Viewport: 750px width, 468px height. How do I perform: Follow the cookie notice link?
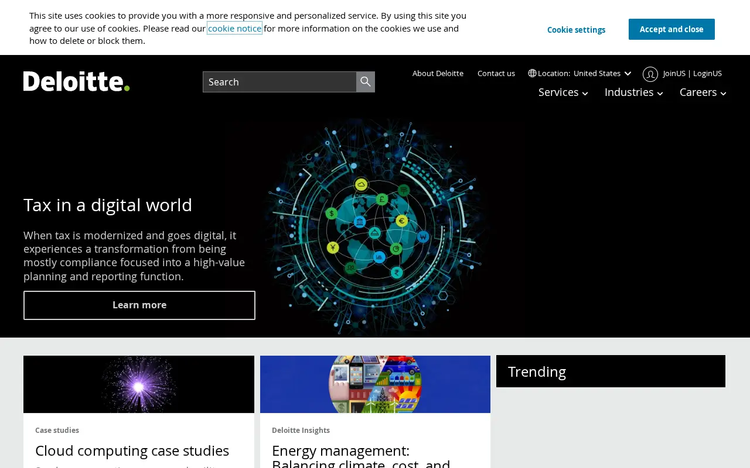click(234, 28)
